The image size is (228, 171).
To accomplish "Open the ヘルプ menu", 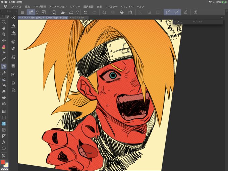I will click(140, 7).
